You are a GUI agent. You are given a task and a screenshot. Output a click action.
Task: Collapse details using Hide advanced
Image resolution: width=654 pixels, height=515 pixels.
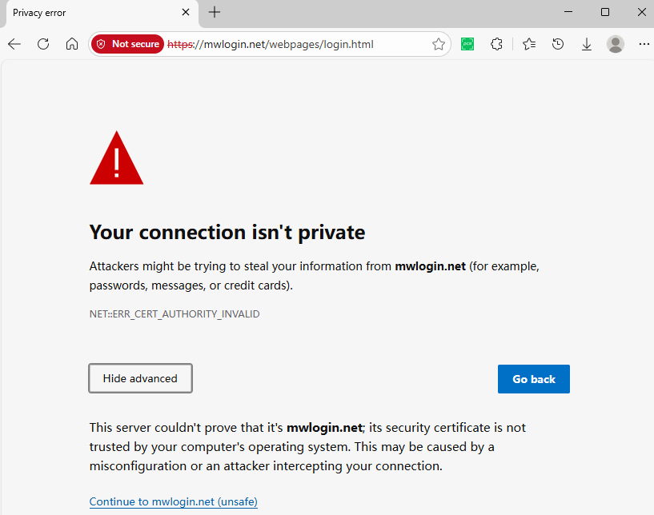click(x=140, y=378)
